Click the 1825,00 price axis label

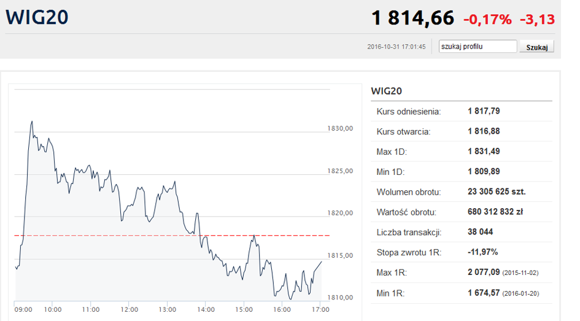[x=339, y=171]
